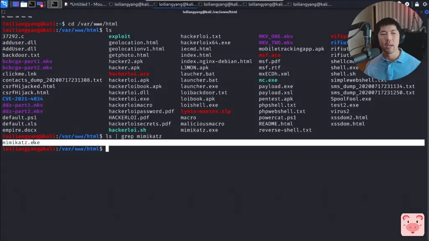The width and height of the screenshot is (429, 241).
Task: Click the green hackerloi.sh entry
Action: coord(127,130)
